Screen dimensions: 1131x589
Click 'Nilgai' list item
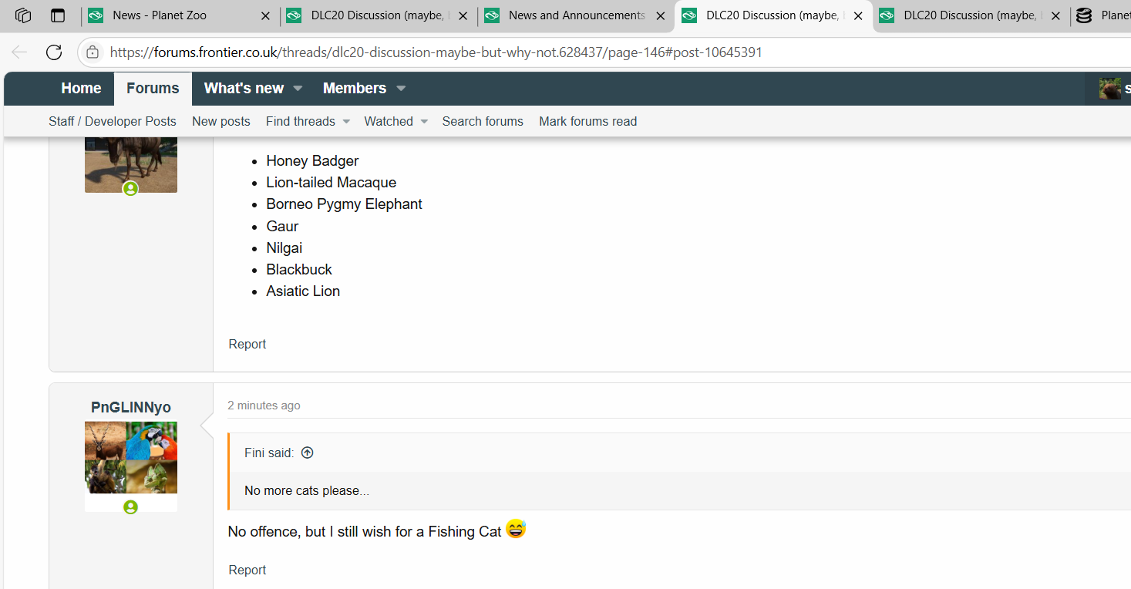pos(284,247)
